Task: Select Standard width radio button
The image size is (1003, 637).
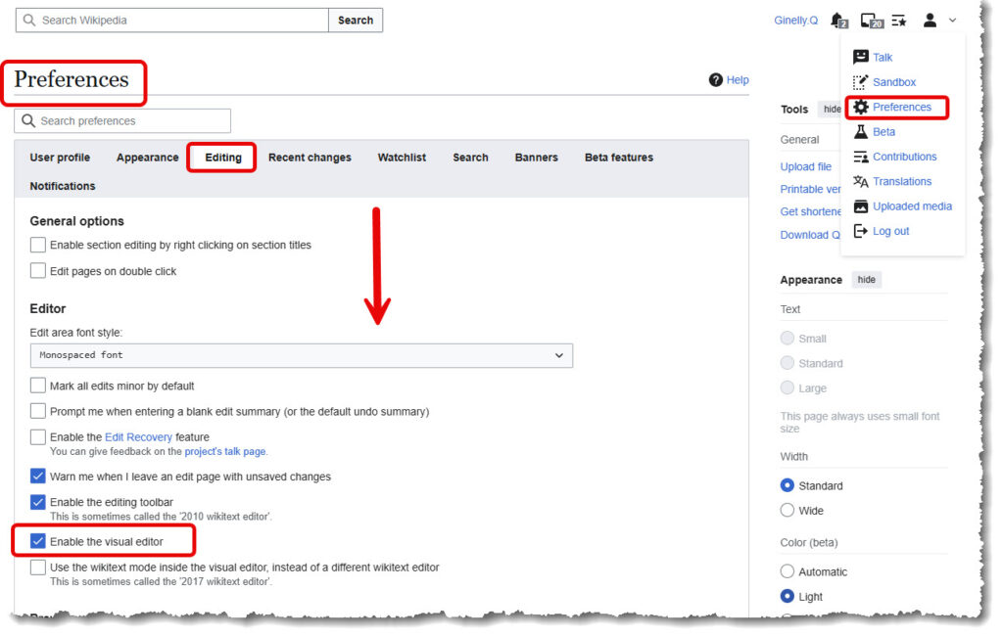Action: 787,485
